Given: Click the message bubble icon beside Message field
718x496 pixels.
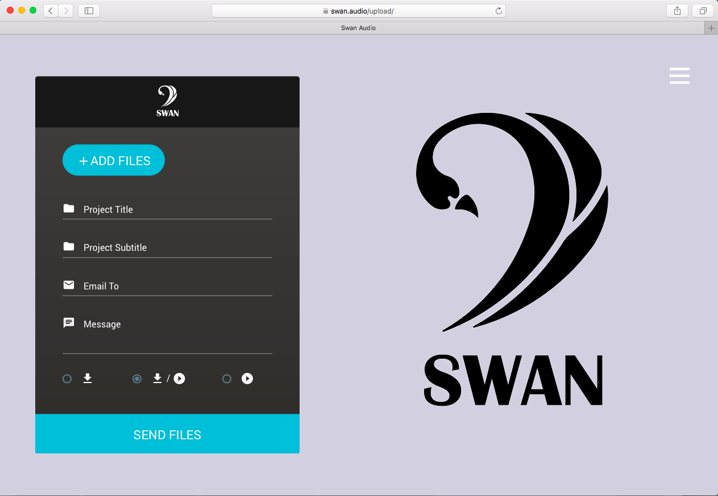Looking at the screenshot, I should pos(69,323).
